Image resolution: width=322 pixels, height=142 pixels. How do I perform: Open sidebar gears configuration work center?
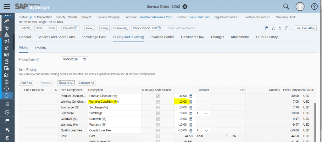[x=7, y=28]
